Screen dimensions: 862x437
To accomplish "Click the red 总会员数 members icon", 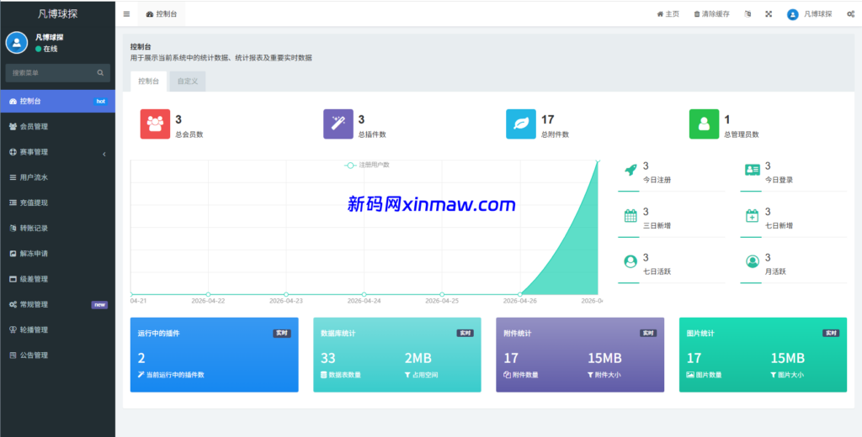I will (x=155, y=124).
